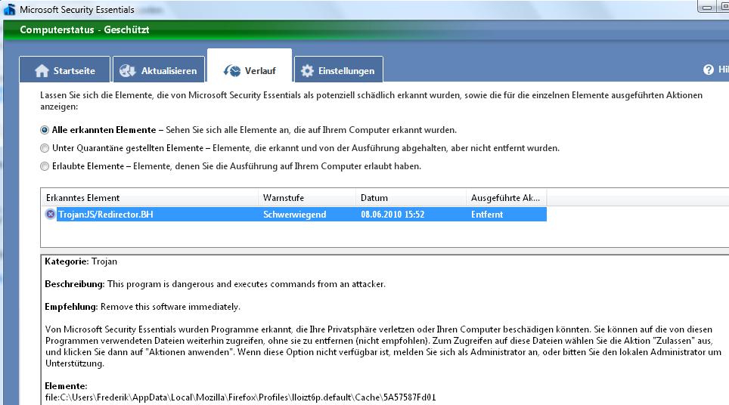Click the 'Computerstatus - Geschützt' status banner
Screen dimensions: 729x405
tap(84, 29)
